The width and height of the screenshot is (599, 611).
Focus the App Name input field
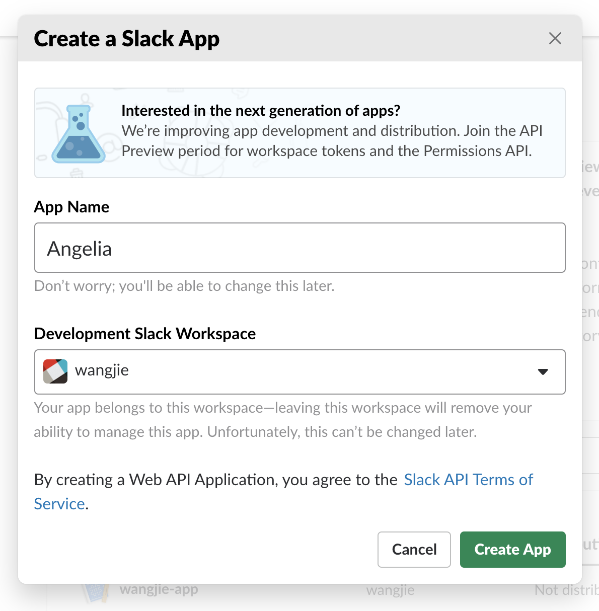point(299,248)
